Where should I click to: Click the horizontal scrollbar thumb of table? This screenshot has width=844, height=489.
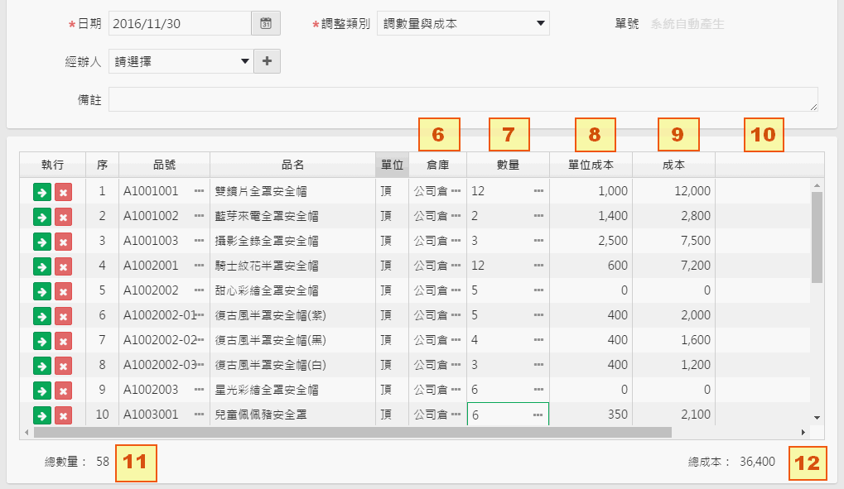click(353, 433)
